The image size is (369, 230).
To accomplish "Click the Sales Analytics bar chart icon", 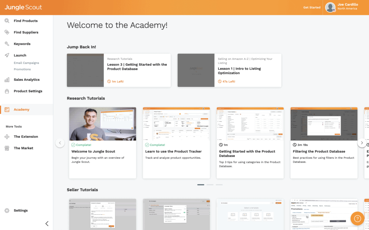I will pos(7,79).
